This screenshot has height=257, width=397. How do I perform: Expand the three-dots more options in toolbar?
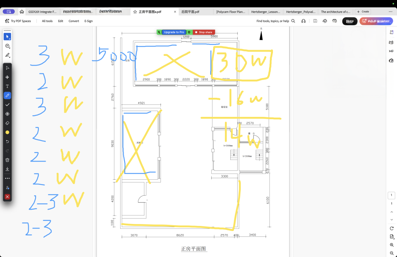tap(7, 178)
